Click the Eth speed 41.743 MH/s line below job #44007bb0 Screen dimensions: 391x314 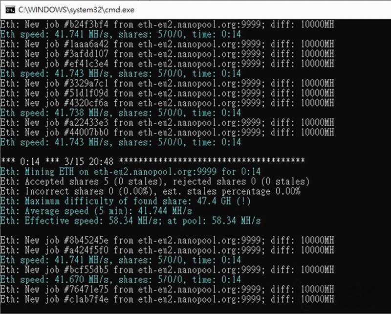pos(120,142)
